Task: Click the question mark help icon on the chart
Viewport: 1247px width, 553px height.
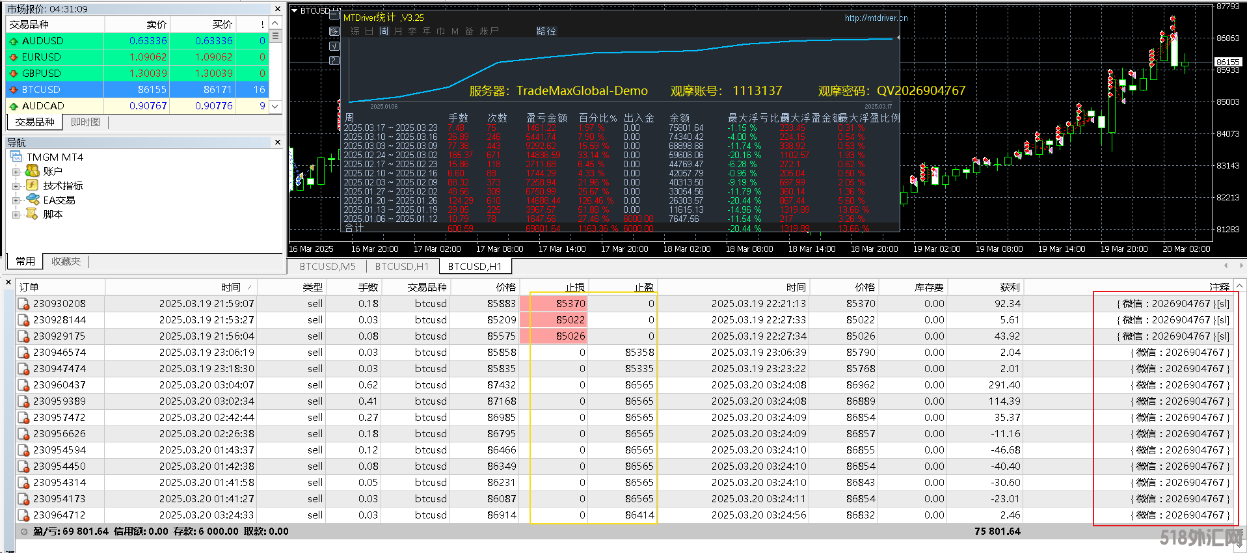Action: pos(334,61)
